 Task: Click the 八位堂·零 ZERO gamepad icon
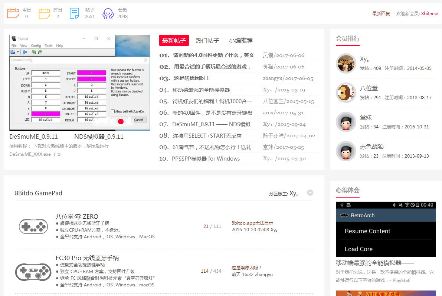tap(33, 226)
